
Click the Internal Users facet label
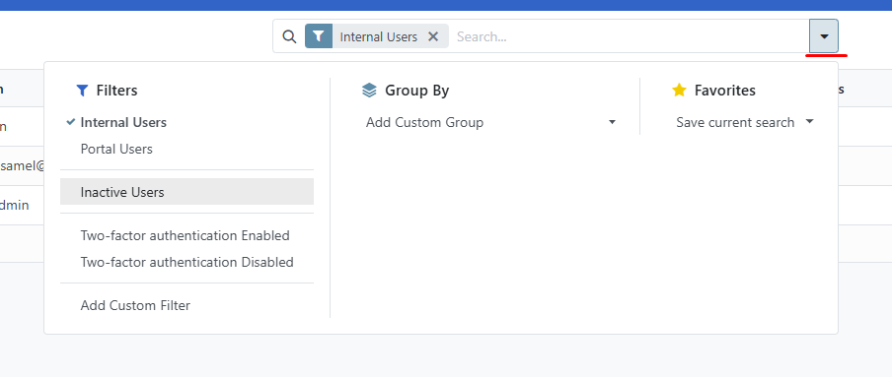pos(378,36)
